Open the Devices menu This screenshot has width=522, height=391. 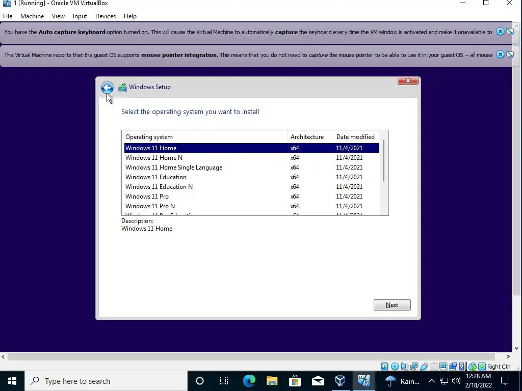click(x=106, y=16)
